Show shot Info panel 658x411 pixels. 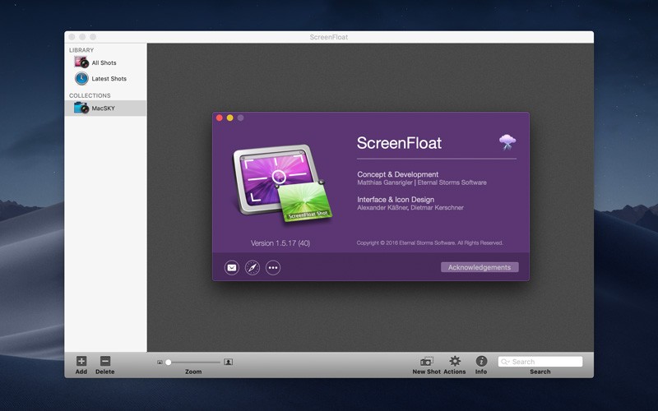481,361
